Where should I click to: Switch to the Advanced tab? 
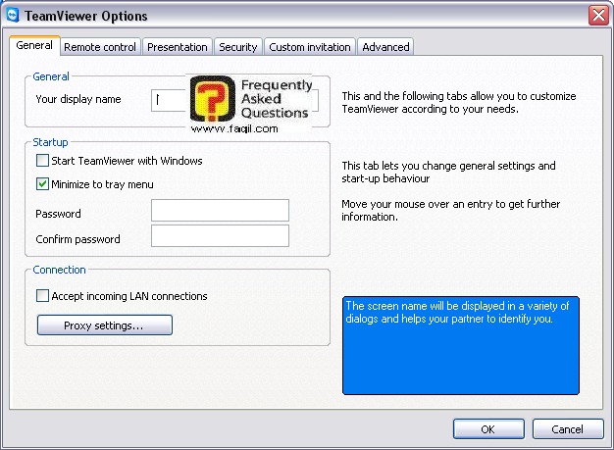[384, 46]
